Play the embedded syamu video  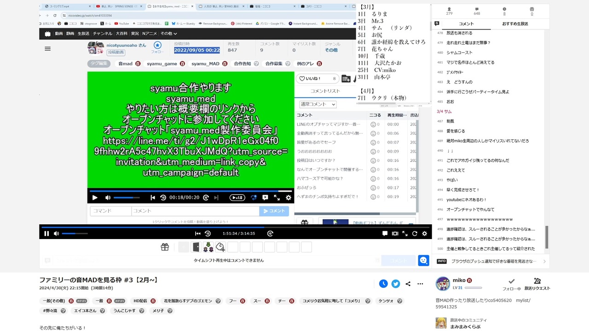click(95, 198)
